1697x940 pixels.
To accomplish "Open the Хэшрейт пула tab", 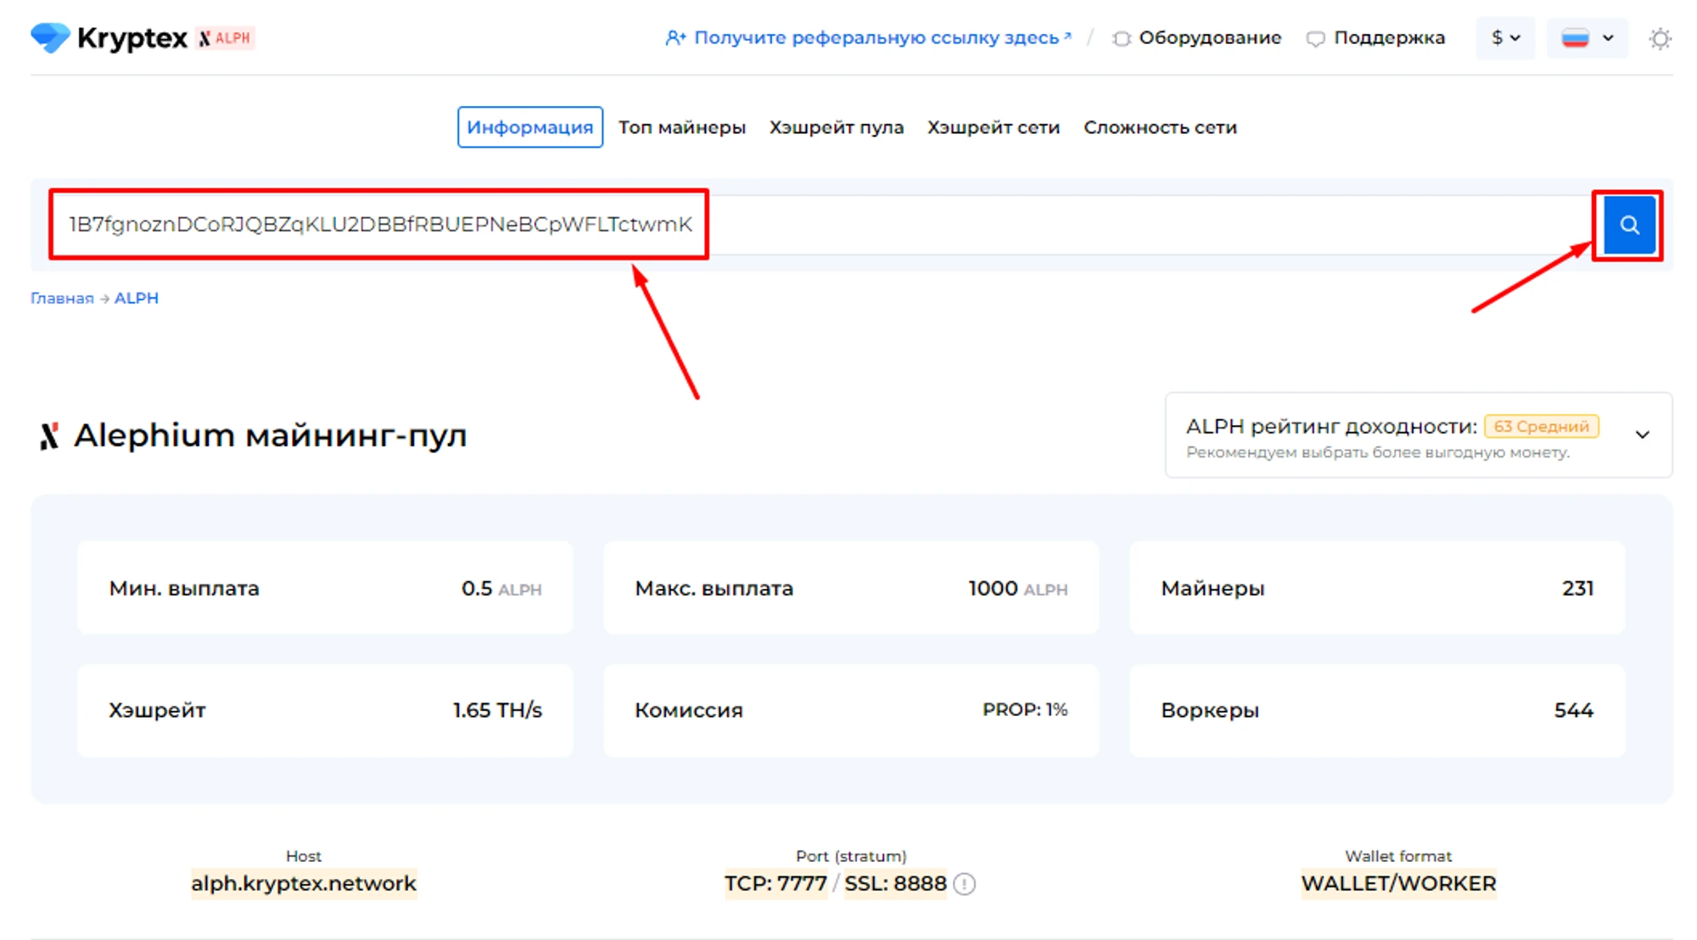I will [836, 127].
